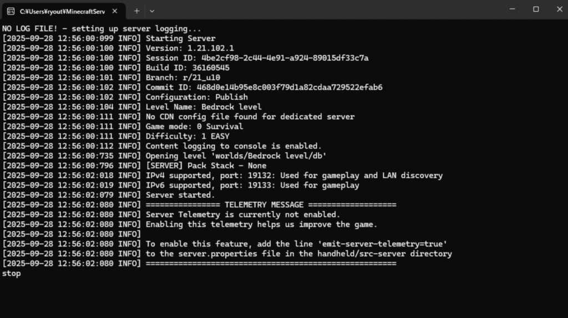Click the IPv4 port 19132 line
Viewport: 568px width, 318px height.
(x=294, y=176)
